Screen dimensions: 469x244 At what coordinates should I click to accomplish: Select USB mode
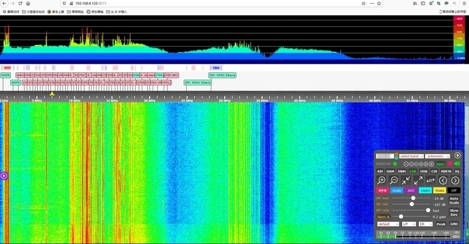click(x=424, y=171)
